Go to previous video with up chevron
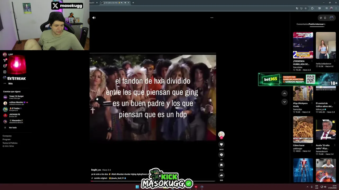Screen dimensions: 339x190 point(284,93)
